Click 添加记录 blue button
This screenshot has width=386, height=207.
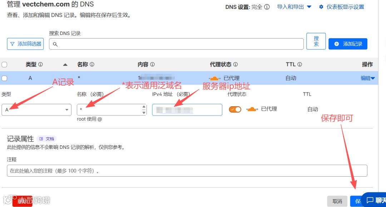tap(348, 44)
